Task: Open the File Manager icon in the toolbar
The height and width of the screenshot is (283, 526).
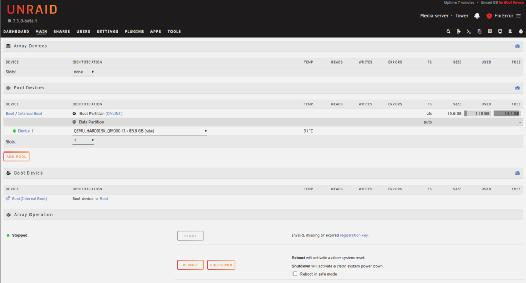Action: (x=479, y=32)
